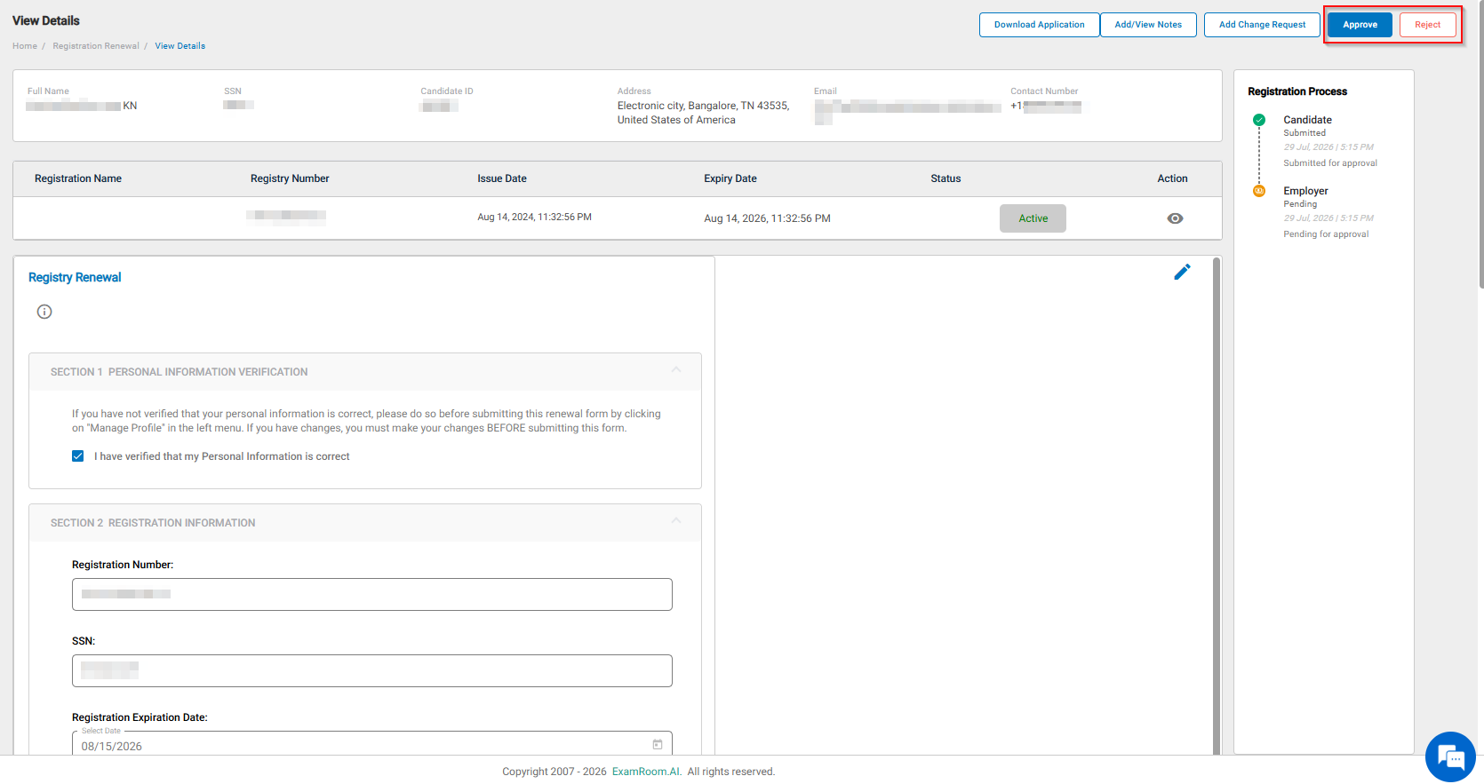Open the calendar icon in Registration Expiration Date
The width and height of the screenshot is (1484, 784).
click(x=658, y=744)
